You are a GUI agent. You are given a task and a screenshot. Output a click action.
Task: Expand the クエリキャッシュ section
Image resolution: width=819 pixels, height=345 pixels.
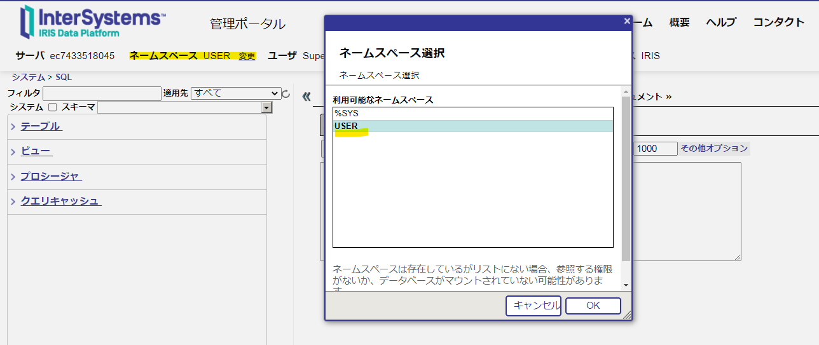pyautogui.click(x=60, y=201)
